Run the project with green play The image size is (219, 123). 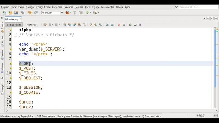87,13
